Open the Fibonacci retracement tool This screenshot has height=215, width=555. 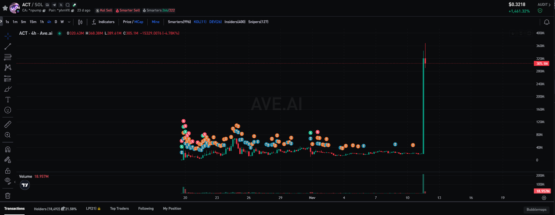(x=8, y=57)
